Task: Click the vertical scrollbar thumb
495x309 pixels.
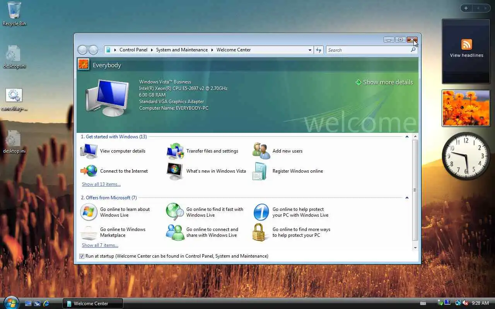Action: (415, 190)
